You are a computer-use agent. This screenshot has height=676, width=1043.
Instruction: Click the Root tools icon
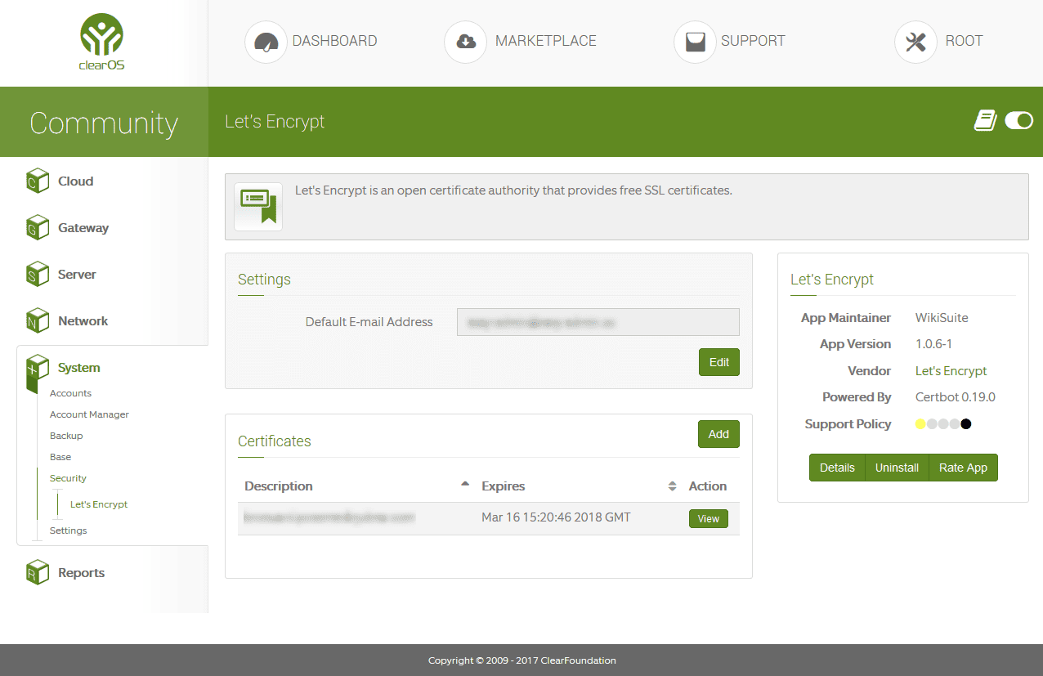pos(915,42)
